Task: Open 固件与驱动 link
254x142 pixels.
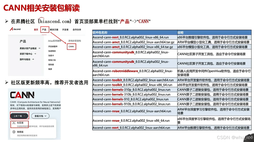Action: [25, 59]
